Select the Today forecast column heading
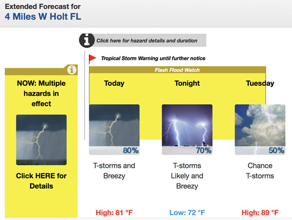The width and height of the screenshot is (292, 220). [114, 83]
